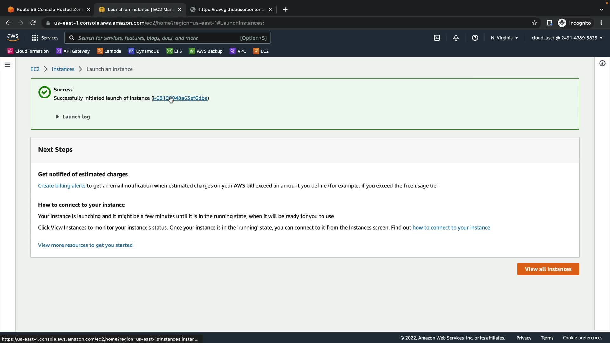Open the Services grid menu

click(45, 38)
